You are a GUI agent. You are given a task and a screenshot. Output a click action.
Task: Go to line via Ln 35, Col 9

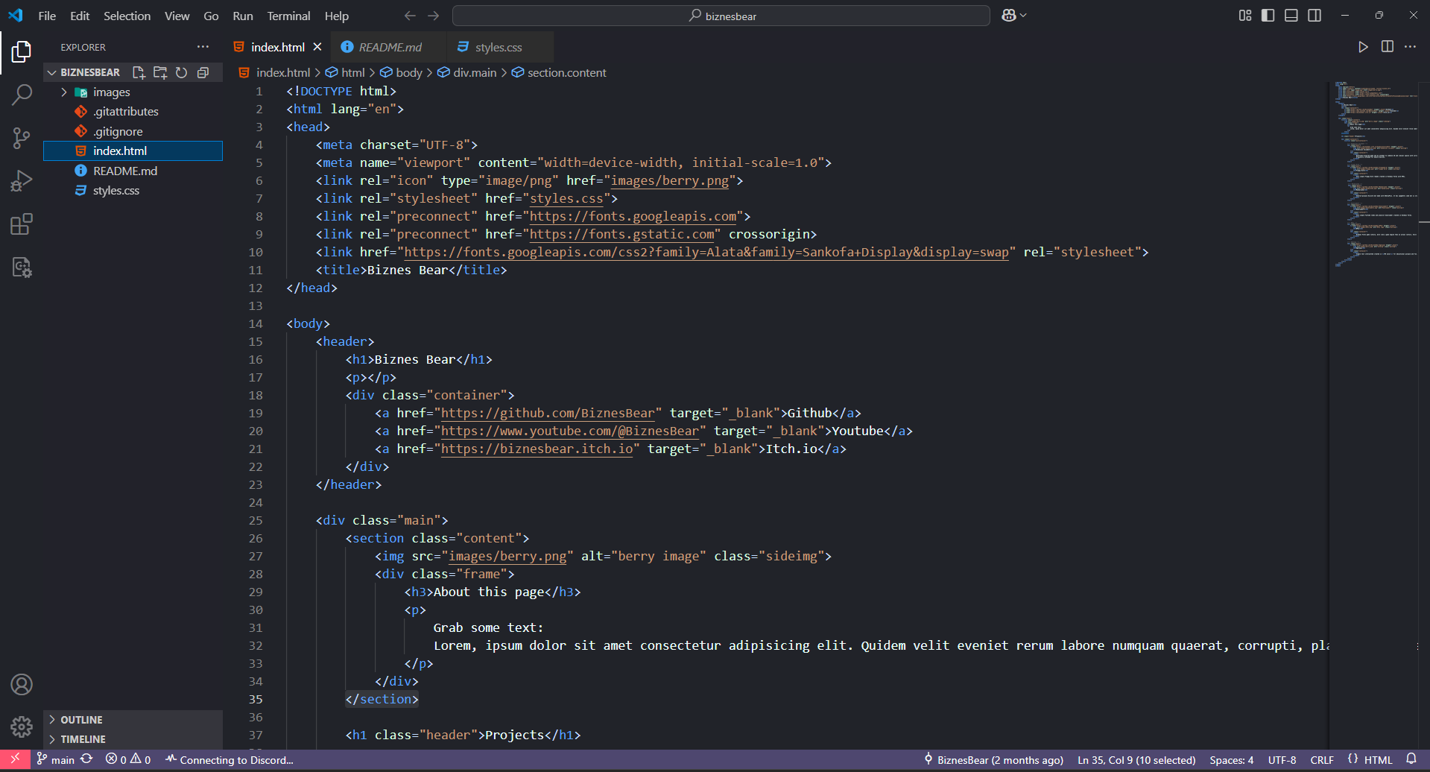point(1136,760)
